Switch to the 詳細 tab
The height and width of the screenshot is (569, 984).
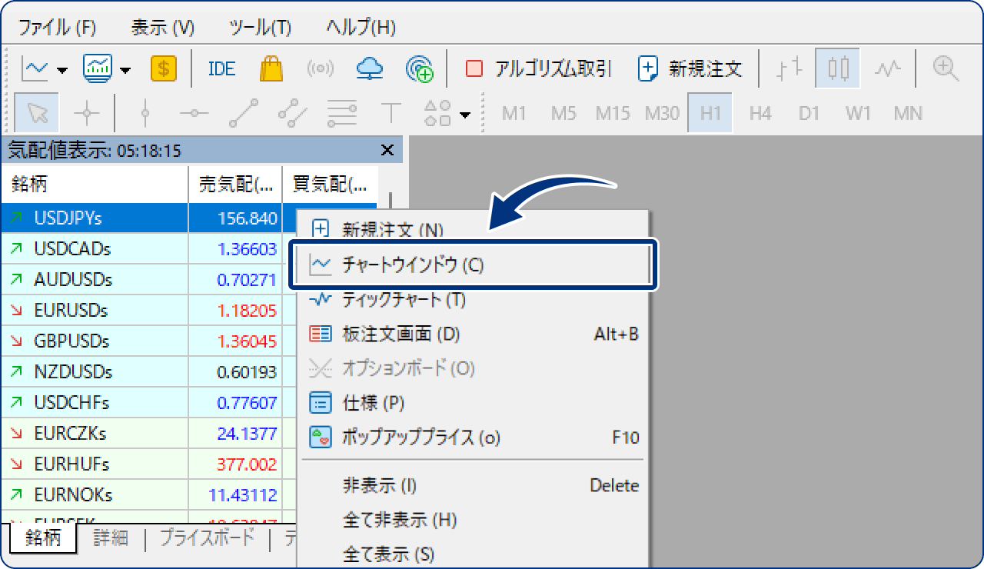[x=111, y=538]
